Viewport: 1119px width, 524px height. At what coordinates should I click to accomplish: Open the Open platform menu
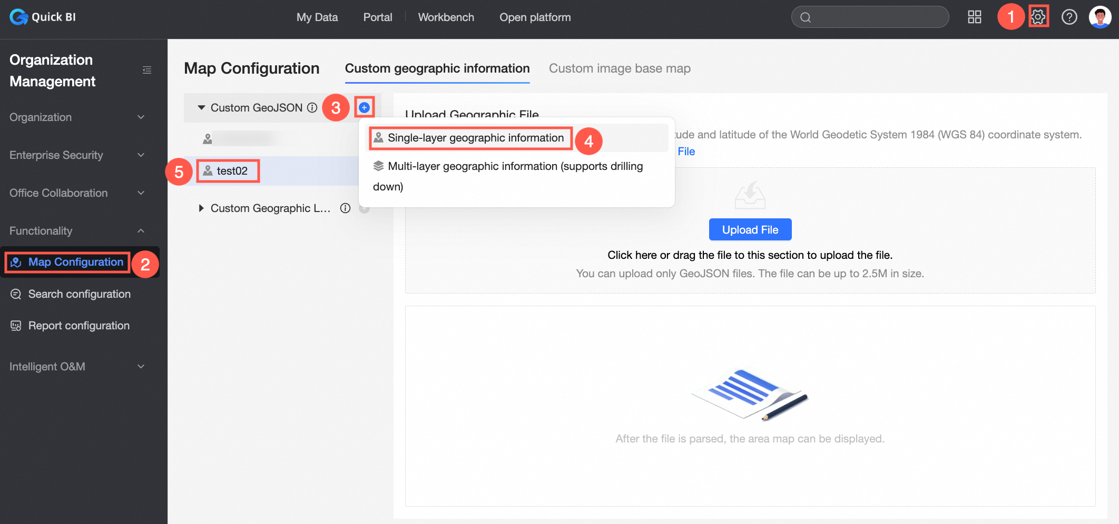pyautogui.click(x=535, y=17)
